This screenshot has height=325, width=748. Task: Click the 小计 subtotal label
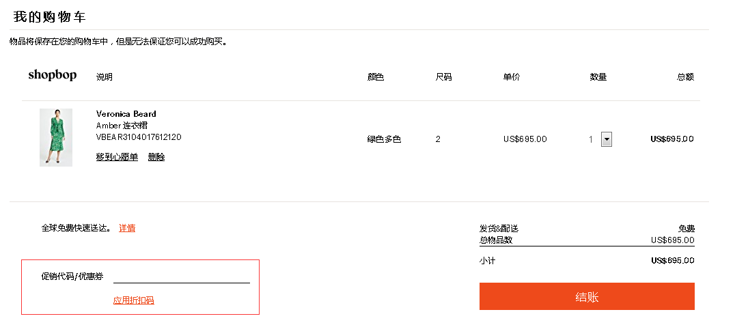click(x=487, y=260)
